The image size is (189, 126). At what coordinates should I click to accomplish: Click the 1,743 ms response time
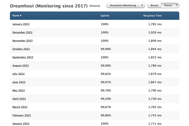point(155,115)
